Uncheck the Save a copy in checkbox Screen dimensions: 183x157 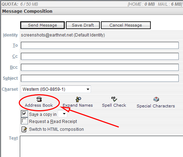click(24, 114)
